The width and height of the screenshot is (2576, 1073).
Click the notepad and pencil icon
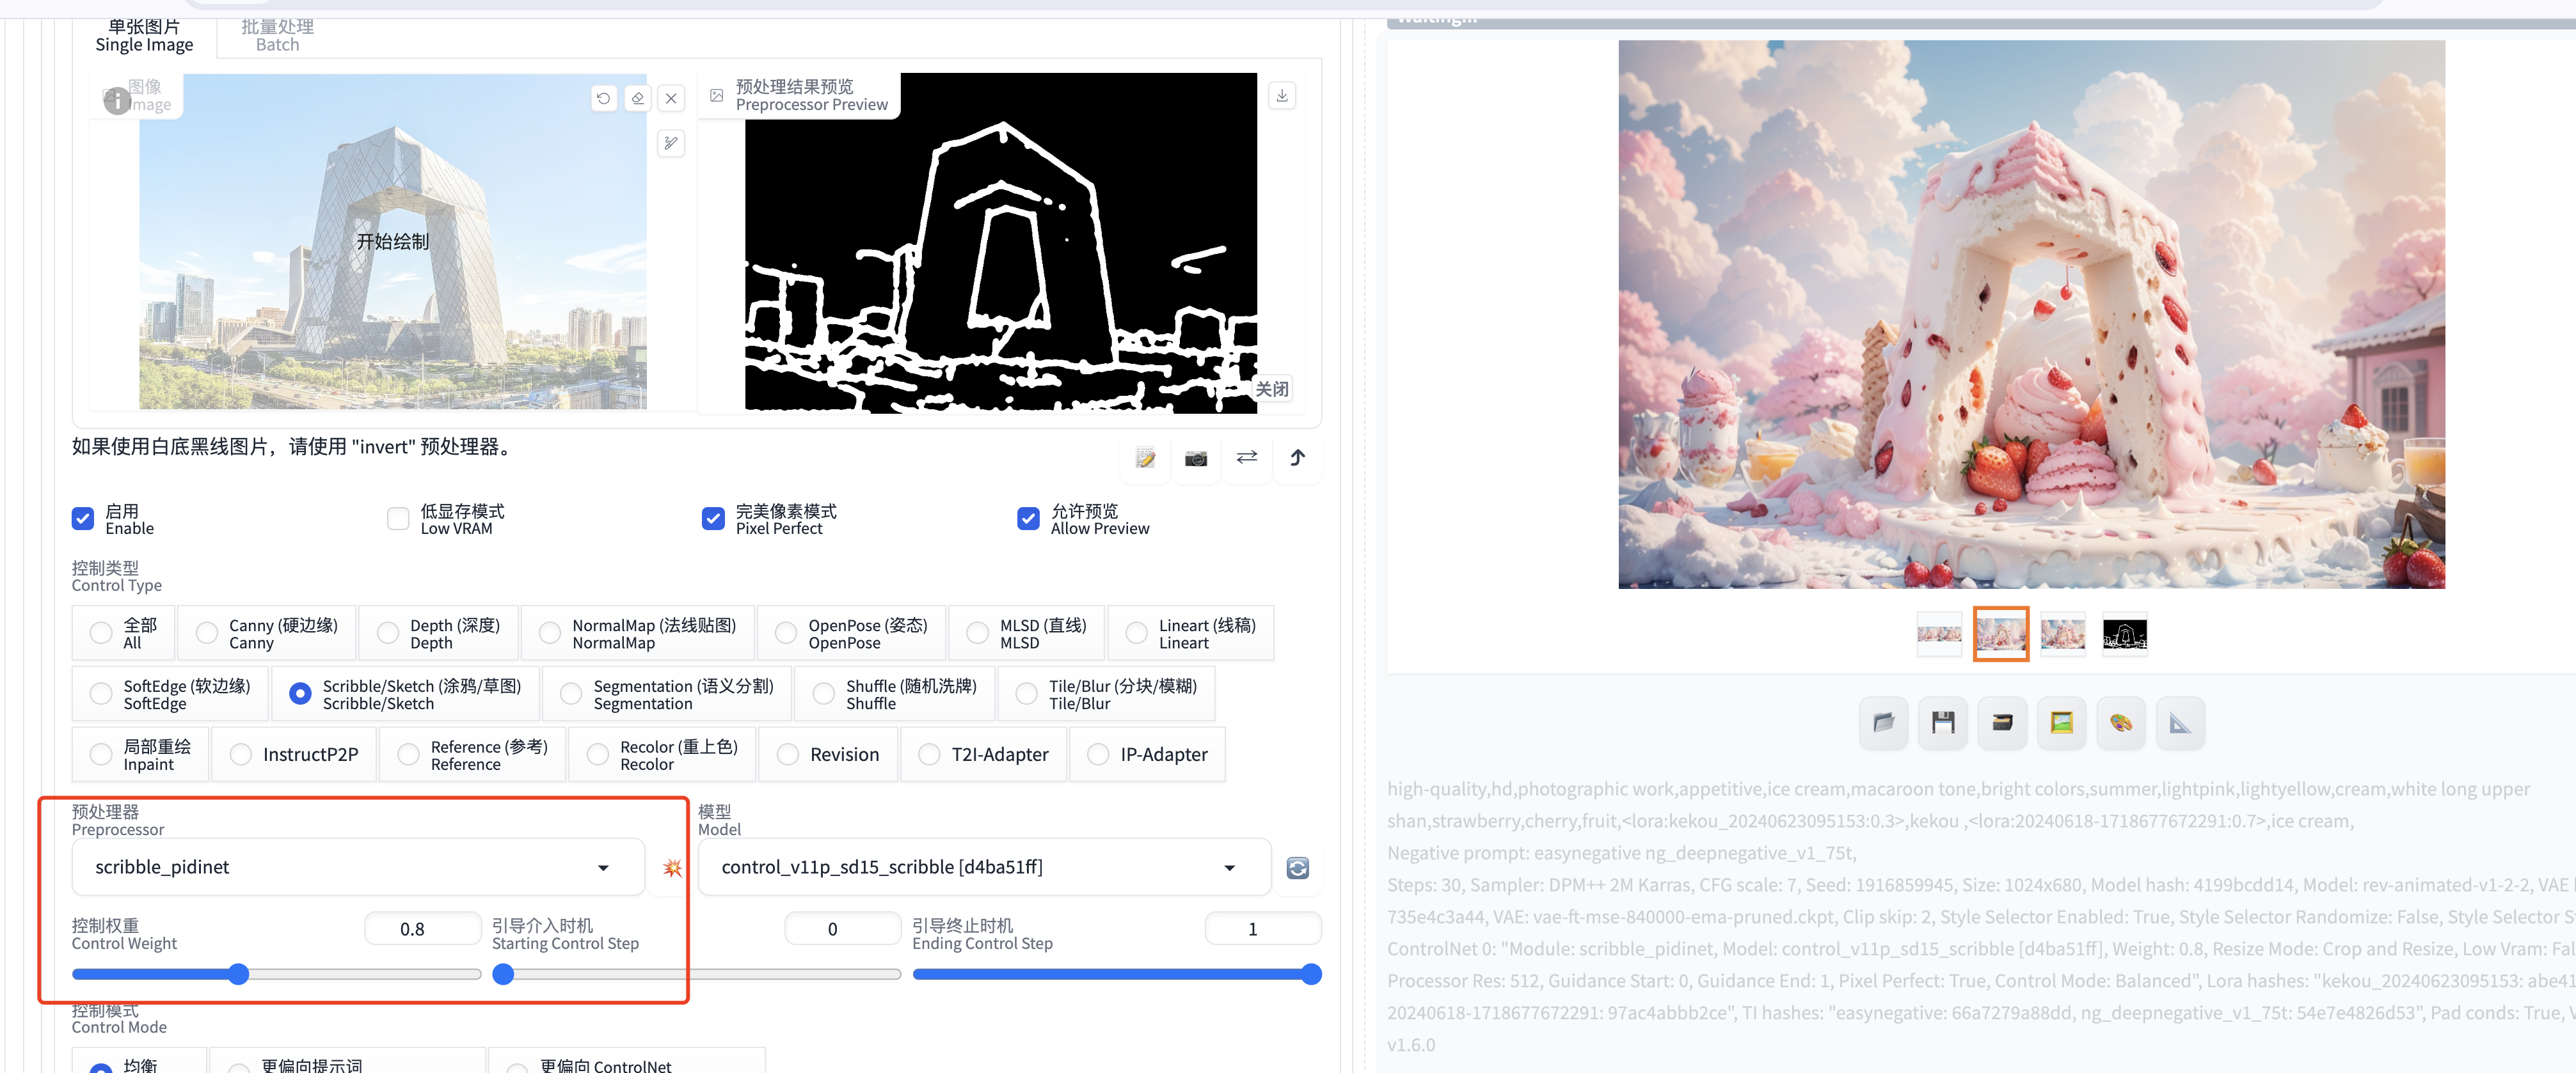(1146, 458)
